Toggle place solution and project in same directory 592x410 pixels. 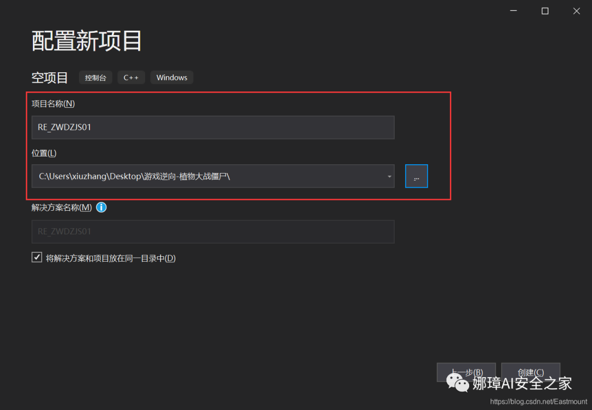tap(37, 258)
